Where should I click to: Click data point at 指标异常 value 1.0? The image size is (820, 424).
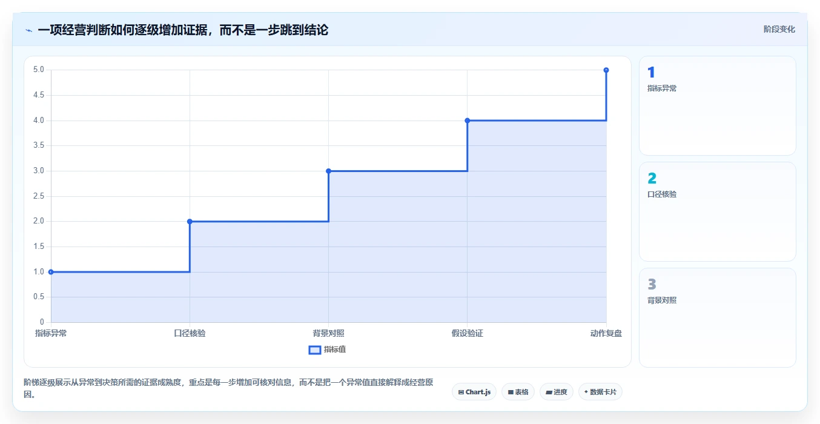tap(51, 272)
